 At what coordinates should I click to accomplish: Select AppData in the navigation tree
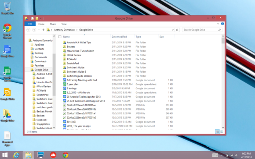click(x=39, y=45)
